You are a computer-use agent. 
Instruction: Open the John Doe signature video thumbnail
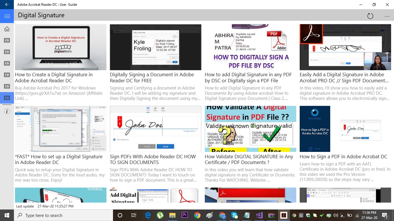pos(155,129)
